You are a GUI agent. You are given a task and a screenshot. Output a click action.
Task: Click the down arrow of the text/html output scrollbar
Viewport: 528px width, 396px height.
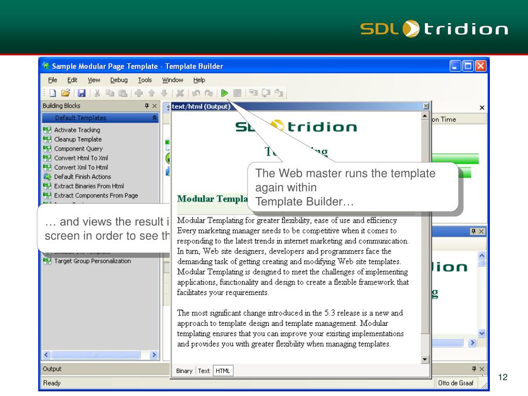coord(425,359)
